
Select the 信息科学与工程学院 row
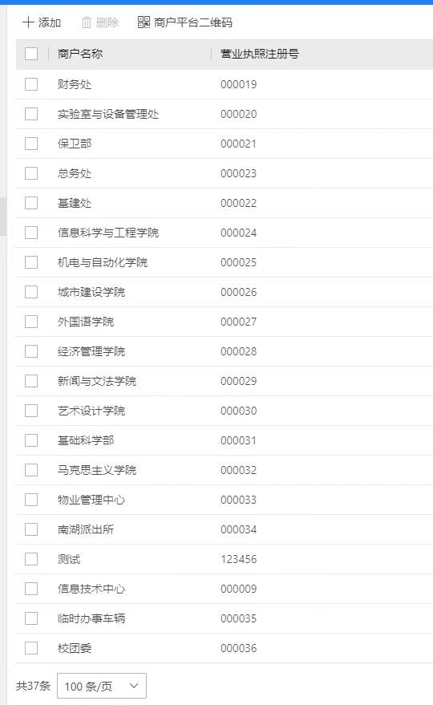(225, 233)
